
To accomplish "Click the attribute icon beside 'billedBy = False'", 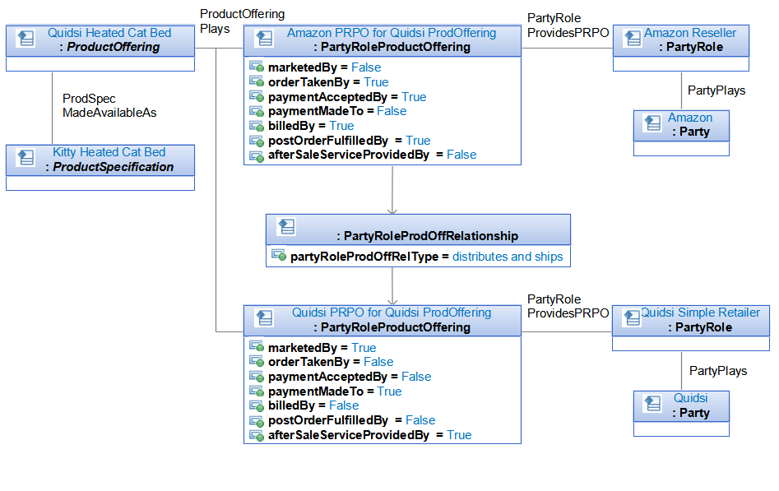I will click(257, 406).
